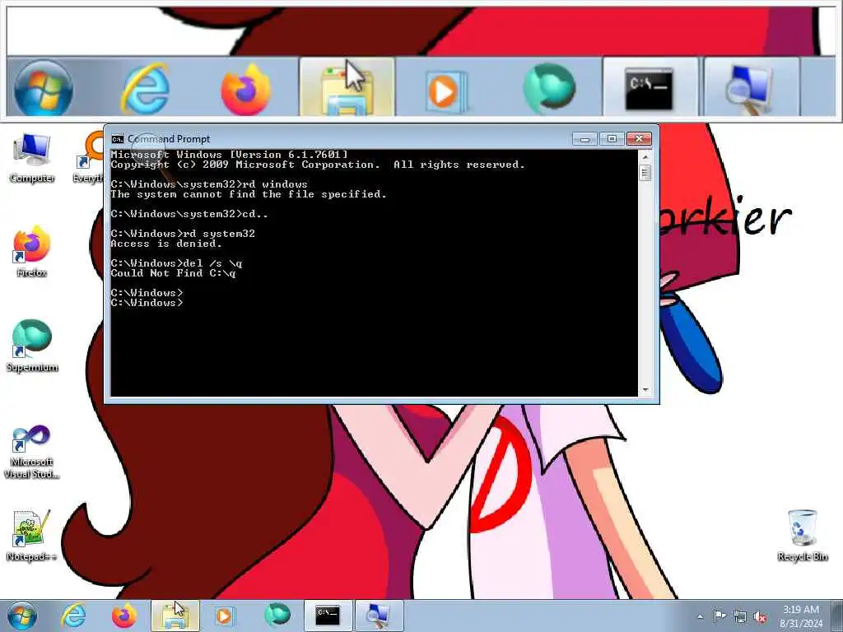Viewport: 843px width, 632px height.
Task: Click the line 'C:\Windows>rd system32'
Action: (183, 234)
